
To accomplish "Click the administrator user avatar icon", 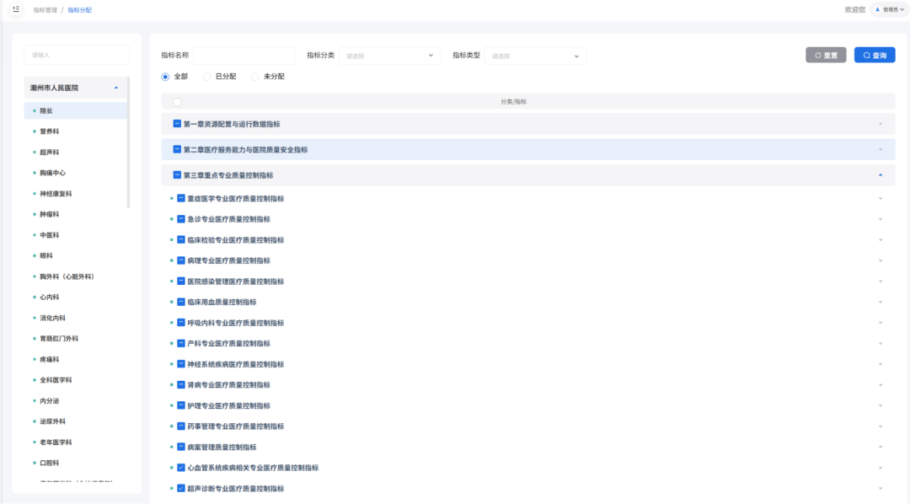I will tap(877, 10).
